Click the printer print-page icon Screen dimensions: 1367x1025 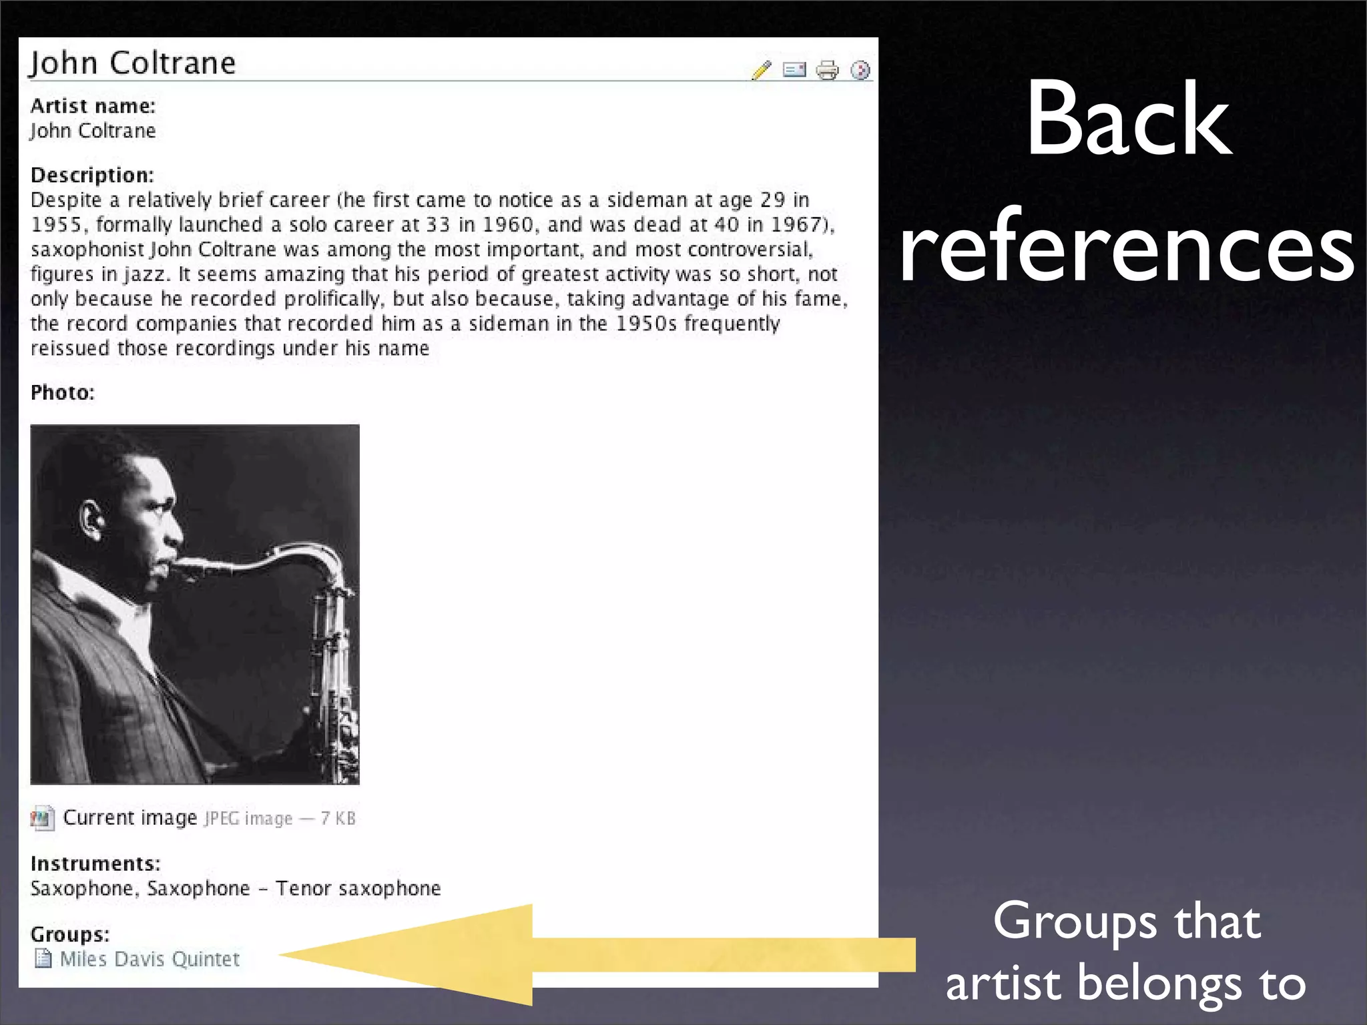(827, 70)
